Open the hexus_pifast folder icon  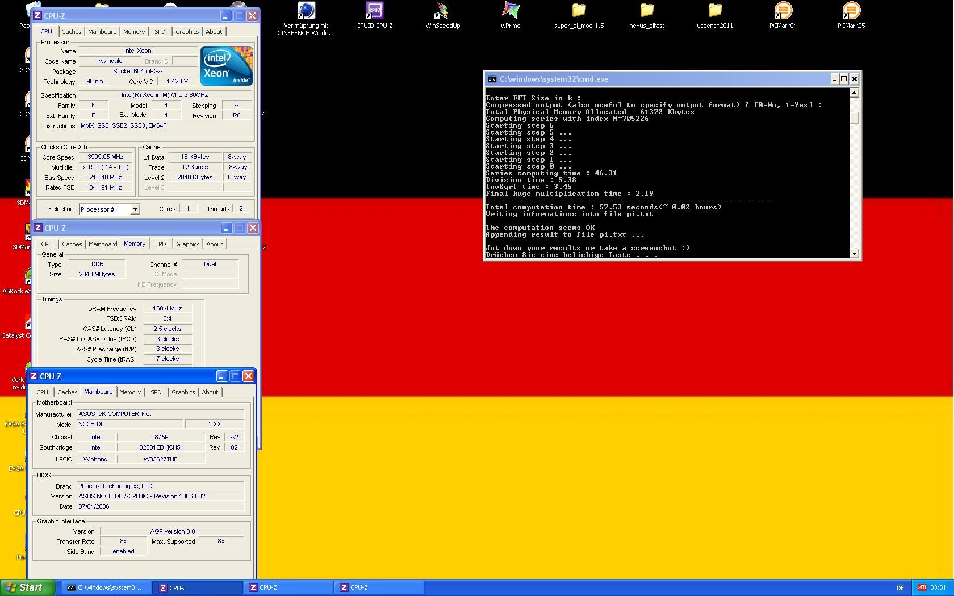pyautogui.click(x=647, y=15)
